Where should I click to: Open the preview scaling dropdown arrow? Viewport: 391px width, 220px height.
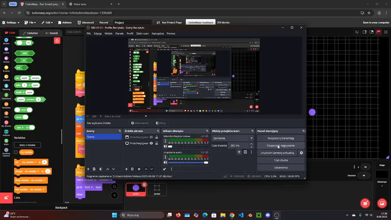tap(146, 116)
